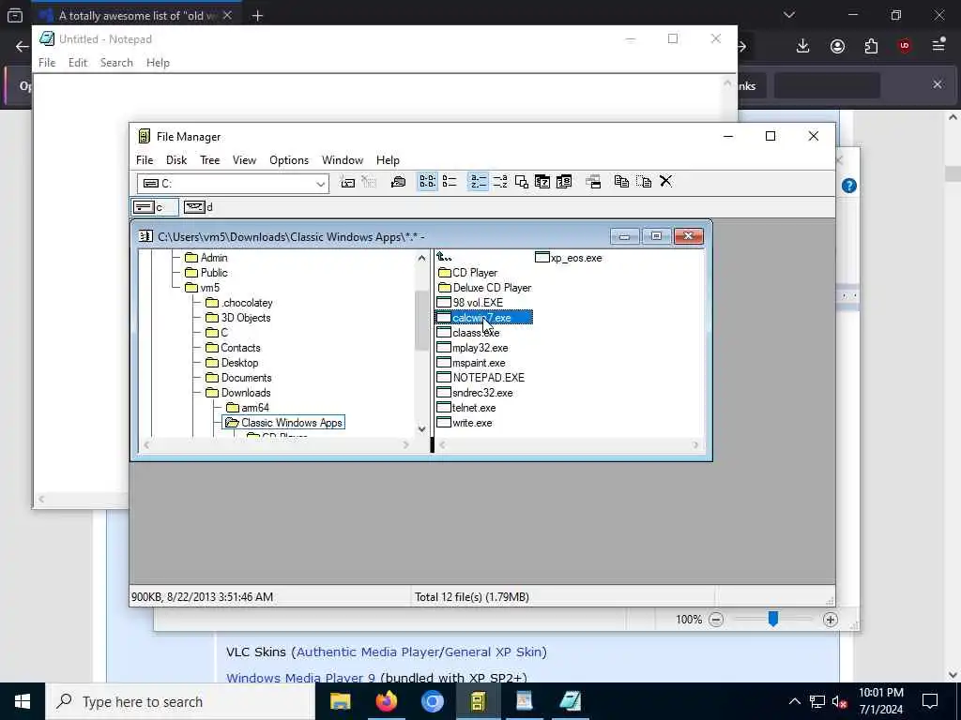This screenshot has width=961, height=720.
Task: Select the telnet.exe file
Action: point(466,408)
